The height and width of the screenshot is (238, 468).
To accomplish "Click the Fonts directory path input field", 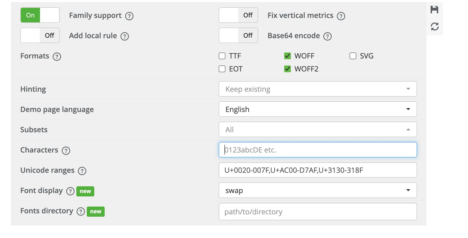I will 318,211.
